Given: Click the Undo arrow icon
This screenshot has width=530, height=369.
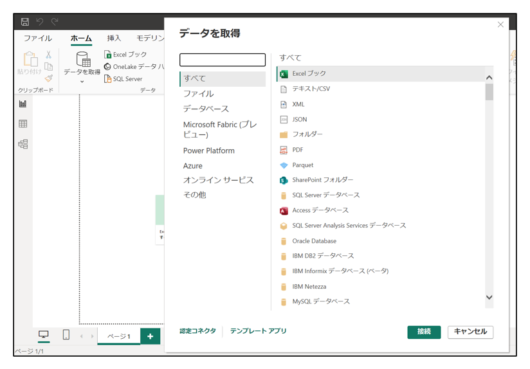Looking at the screenshot, I should pos(40,22).
